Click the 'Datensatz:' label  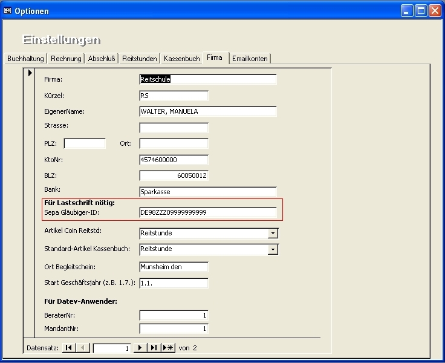click(x=42, y=348)
